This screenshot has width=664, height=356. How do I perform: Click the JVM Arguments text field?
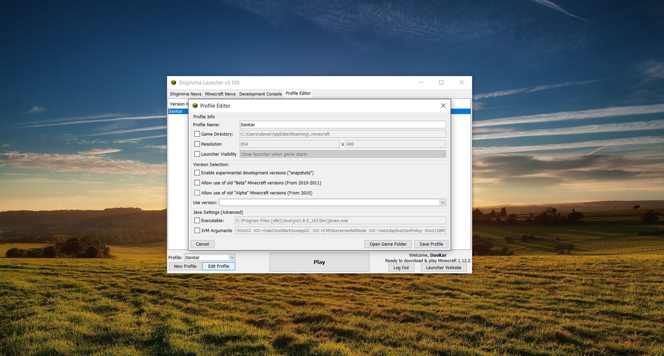tap(340, 231)
